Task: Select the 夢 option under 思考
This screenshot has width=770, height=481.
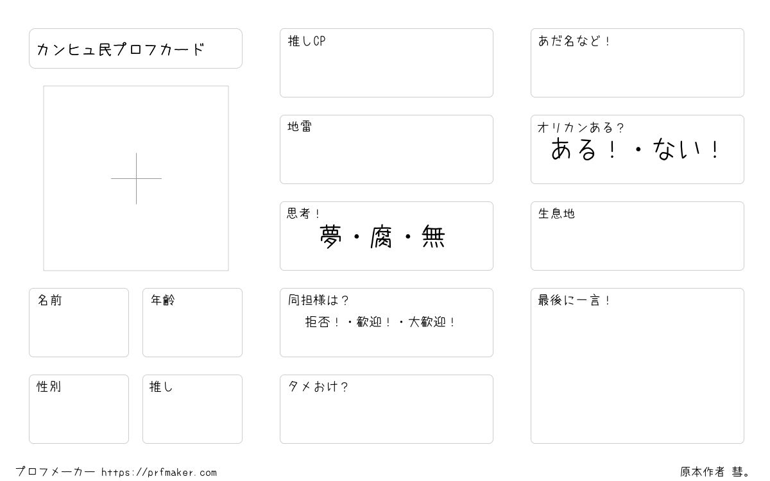Action: [x=332, y=237]
